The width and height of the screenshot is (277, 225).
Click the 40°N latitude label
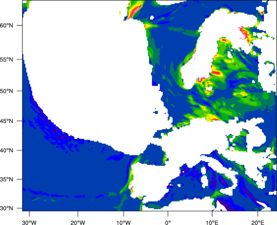7,151
